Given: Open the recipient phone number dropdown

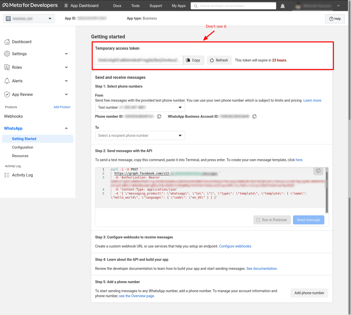Looking at the screenshot, I should point(140,136).
